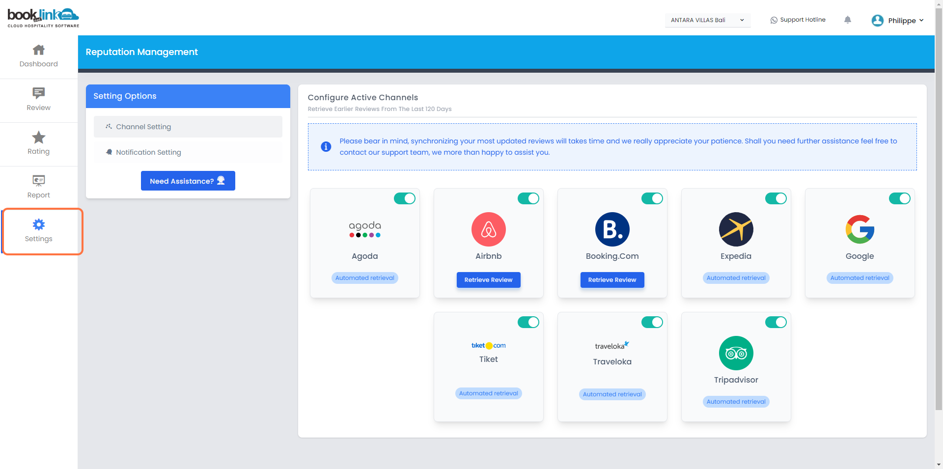Screen dimensions: 943x469
Task: Click the Setting Options header
Action: [188, 96]
